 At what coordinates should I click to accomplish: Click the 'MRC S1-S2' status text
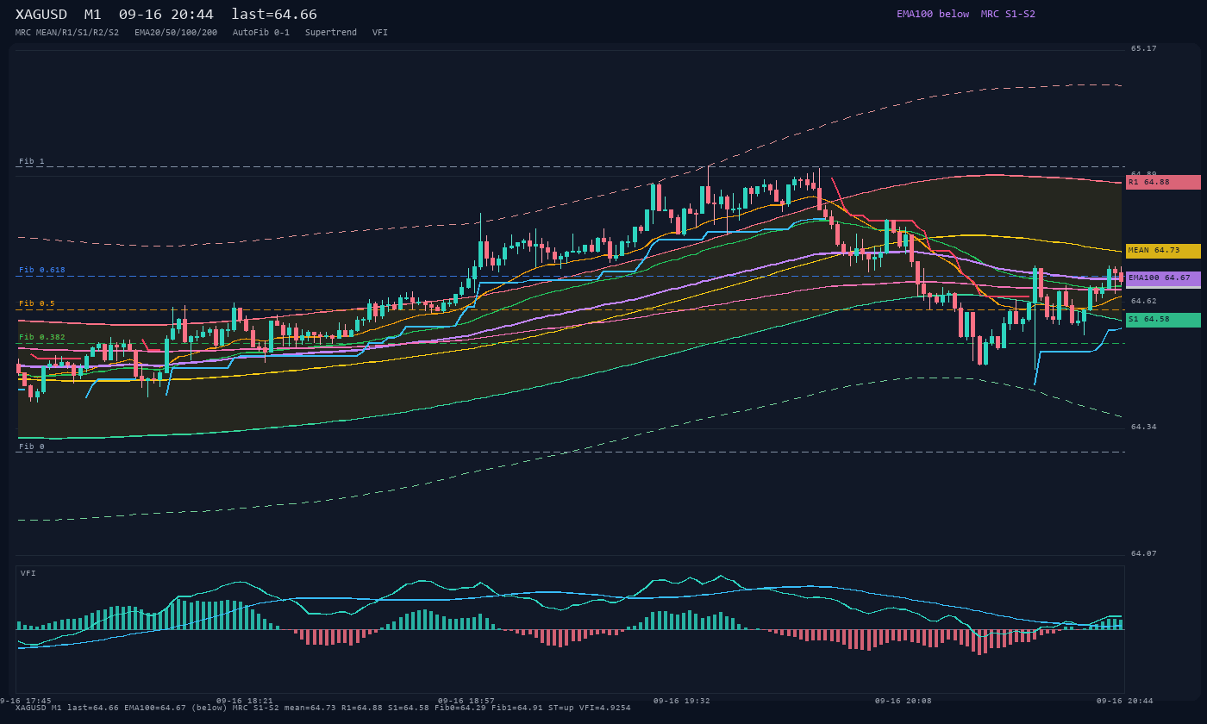tap(1008, 14)
